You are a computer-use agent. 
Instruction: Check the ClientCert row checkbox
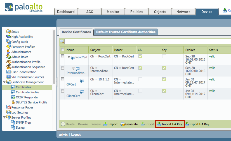coord(62,91)
